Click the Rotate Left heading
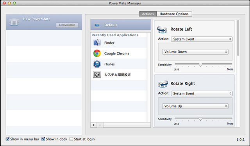Screen dimensions: 250x146 tap(181, 29)
